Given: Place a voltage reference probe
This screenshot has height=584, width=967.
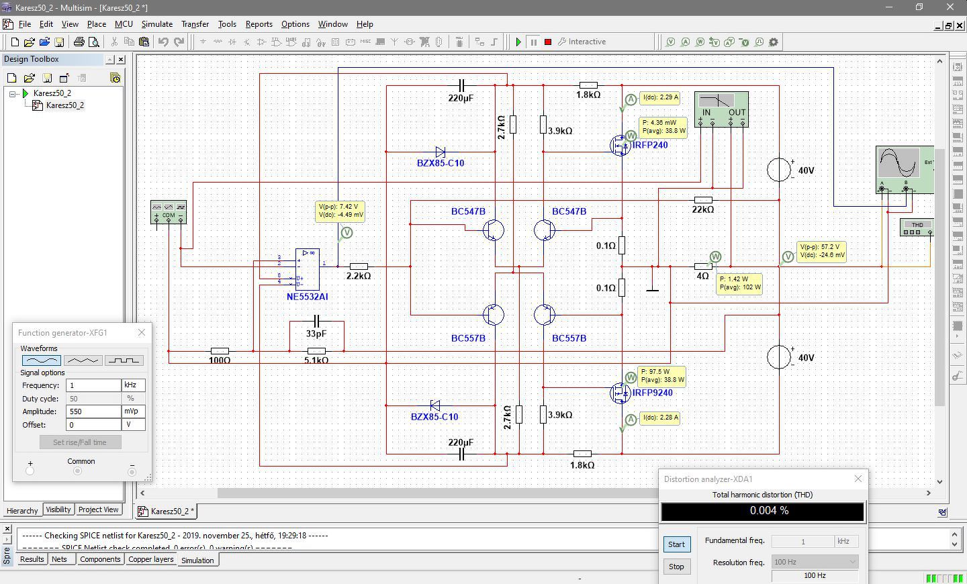Looking at the screenshot, I should pyautogui.click(x=744, y=42).
